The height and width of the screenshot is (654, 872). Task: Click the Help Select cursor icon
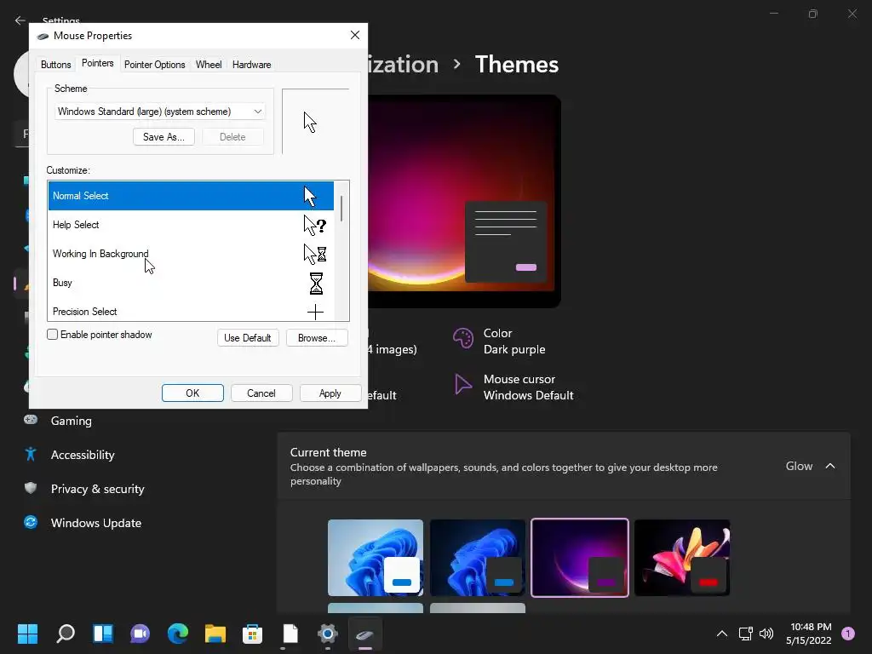coord(315,225)
